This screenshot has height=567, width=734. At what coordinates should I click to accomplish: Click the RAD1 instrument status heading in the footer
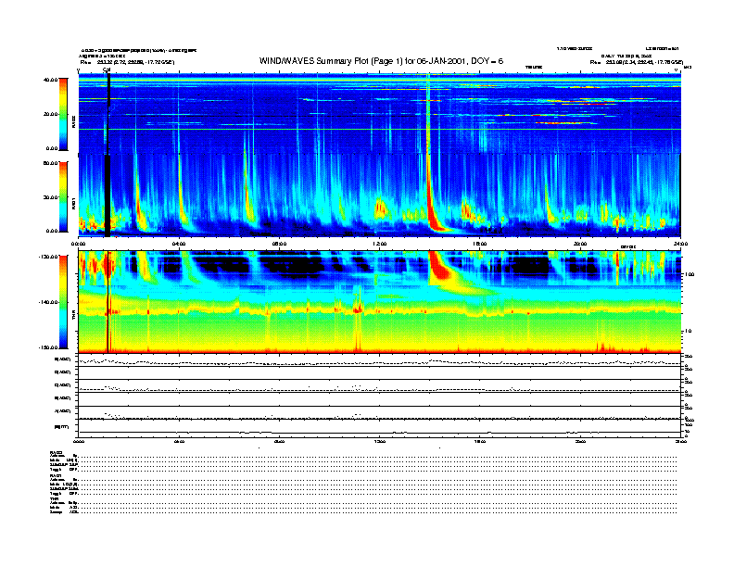click(x=56, y=475)
